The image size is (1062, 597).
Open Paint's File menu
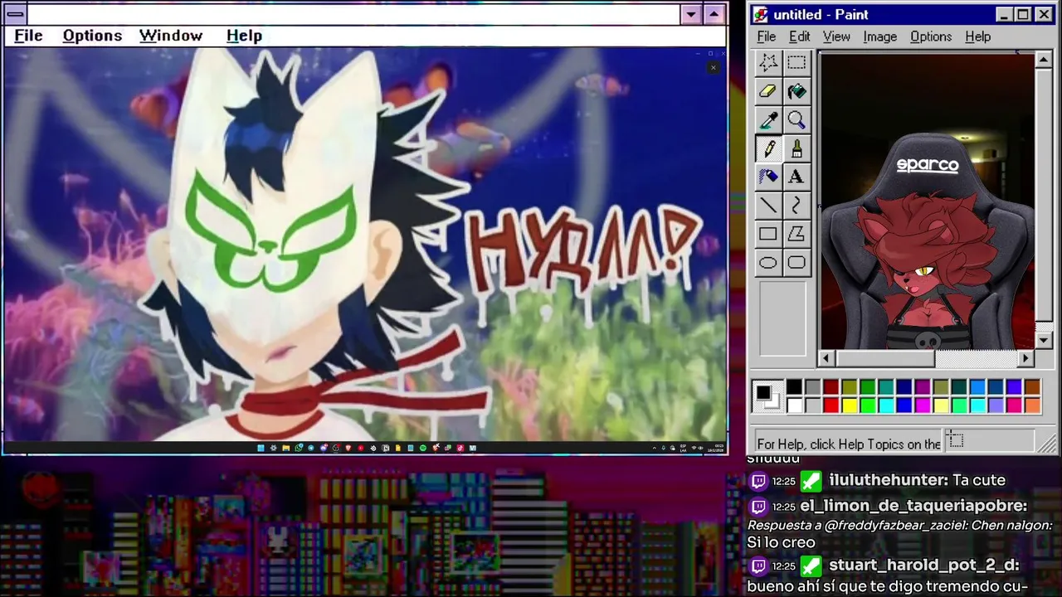click(767, 36)
